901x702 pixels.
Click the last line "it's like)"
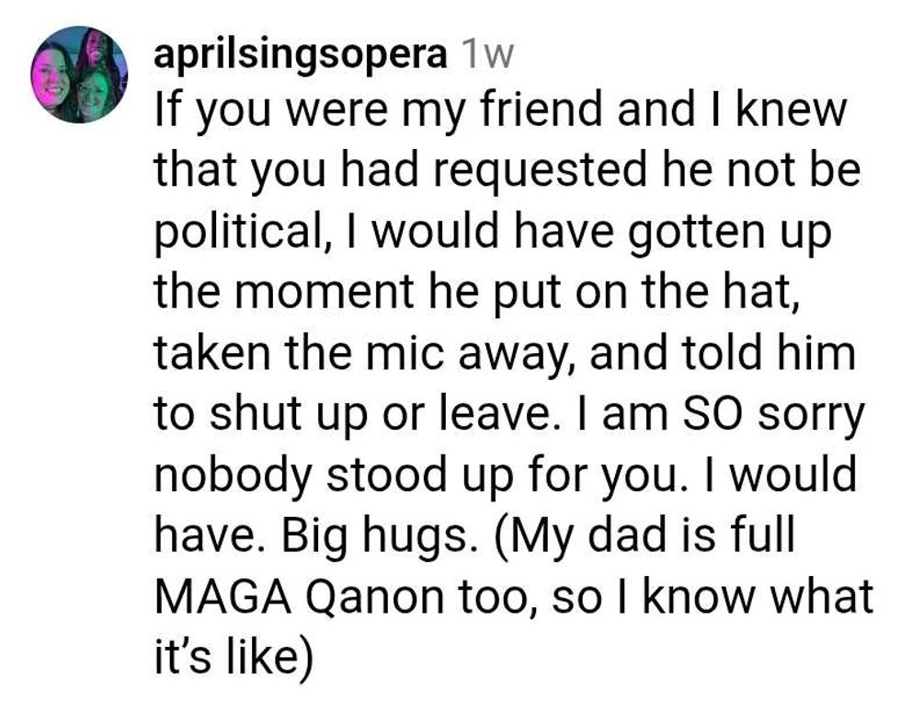(x=234, y=657)
